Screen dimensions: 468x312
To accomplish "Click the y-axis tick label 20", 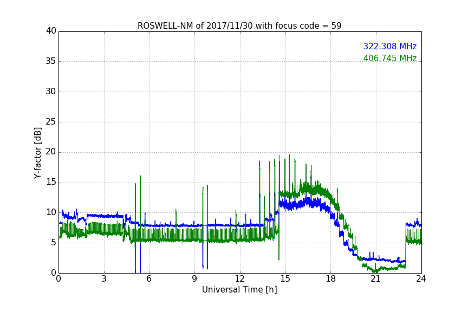I will pyautogui.click(x=51, y=152).
